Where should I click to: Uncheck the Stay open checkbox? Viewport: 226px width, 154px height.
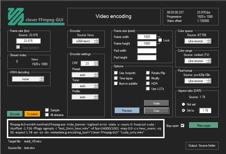pyautogui.click(x=183, y=126)
